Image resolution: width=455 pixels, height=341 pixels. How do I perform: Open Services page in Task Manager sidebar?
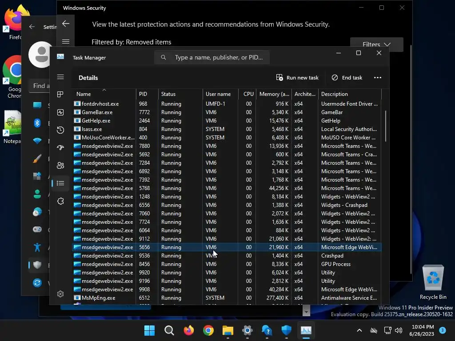click(60, 201)
